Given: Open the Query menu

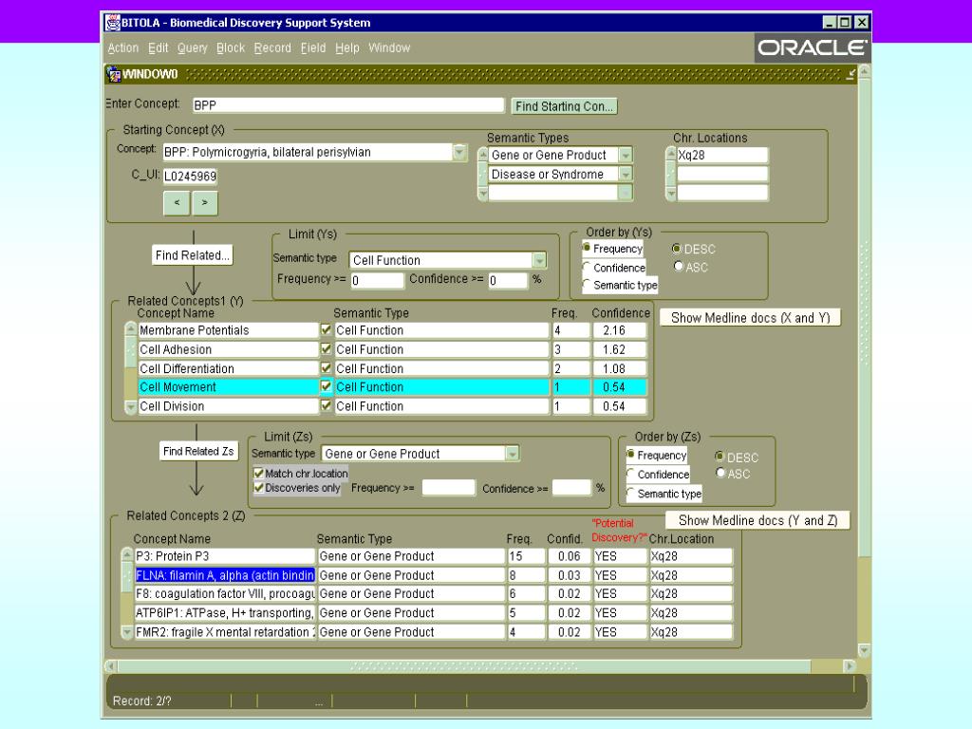Looking at the screenshot, I should coord(192,47).
